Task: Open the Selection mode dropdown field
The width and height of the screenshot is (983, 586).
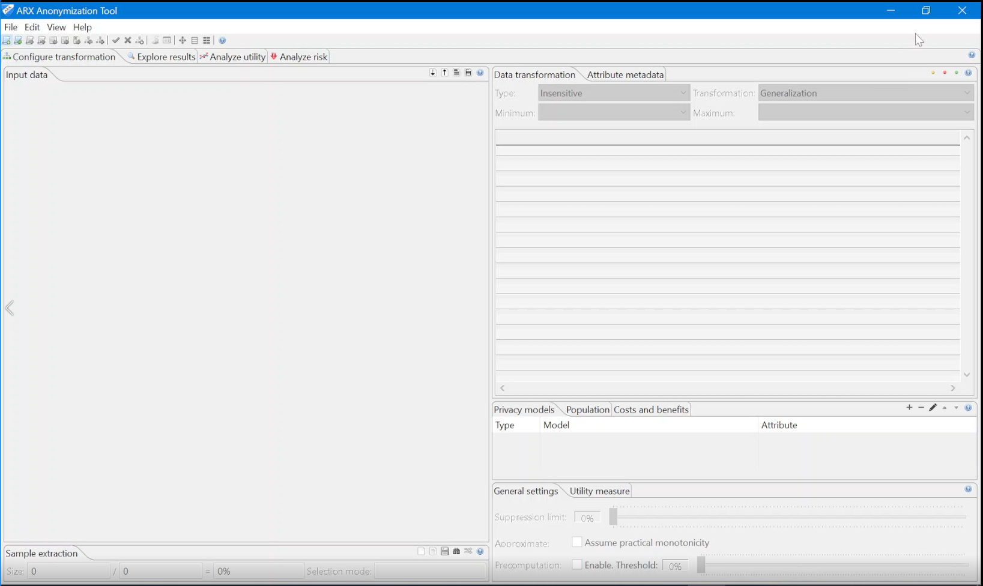Action: coord(430,571)
